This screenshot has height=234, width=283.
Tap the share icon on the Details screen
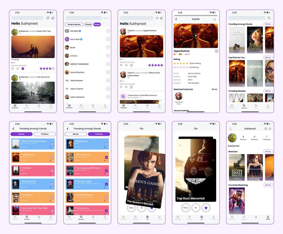[215, 19]
